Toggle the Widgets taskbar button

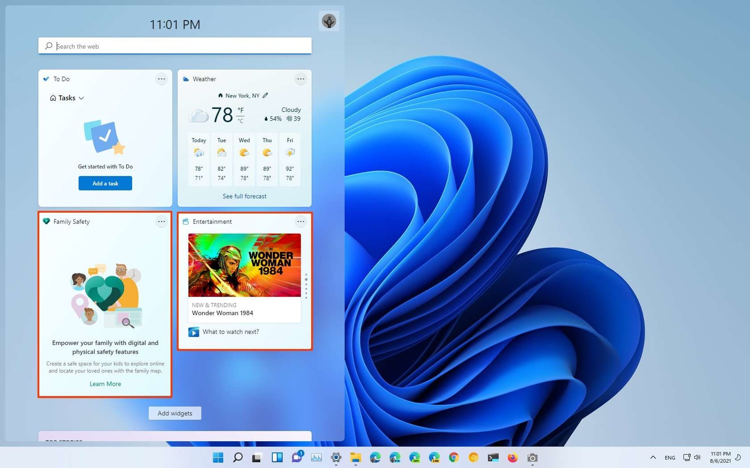277,457
